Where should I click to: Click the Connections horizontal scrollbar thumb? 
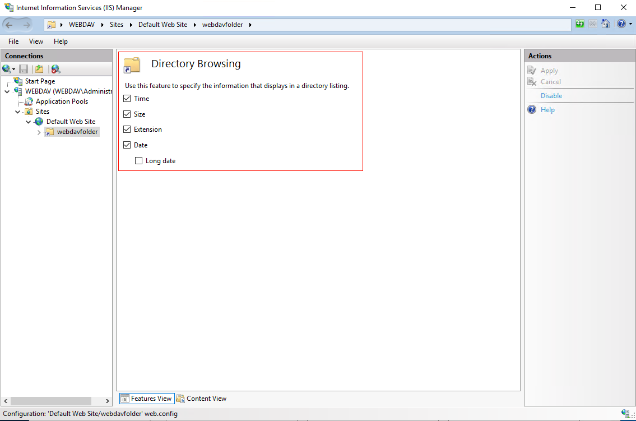tap(50, 401)
